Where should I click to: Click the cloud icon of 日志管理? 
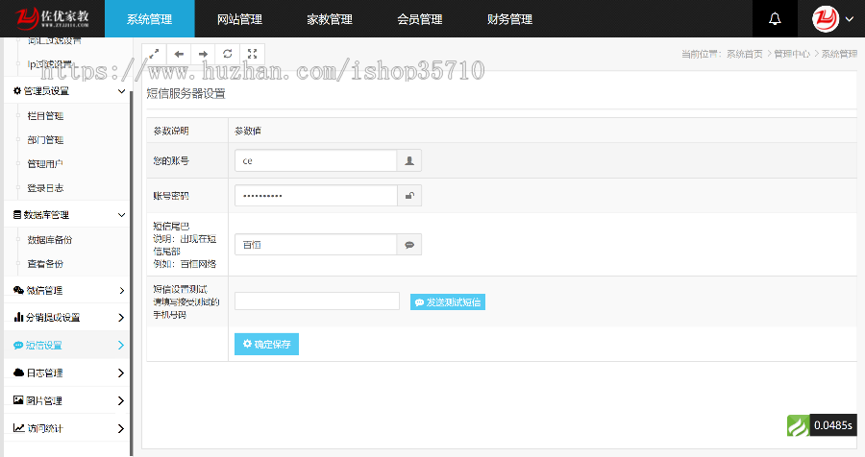[18, 373]
